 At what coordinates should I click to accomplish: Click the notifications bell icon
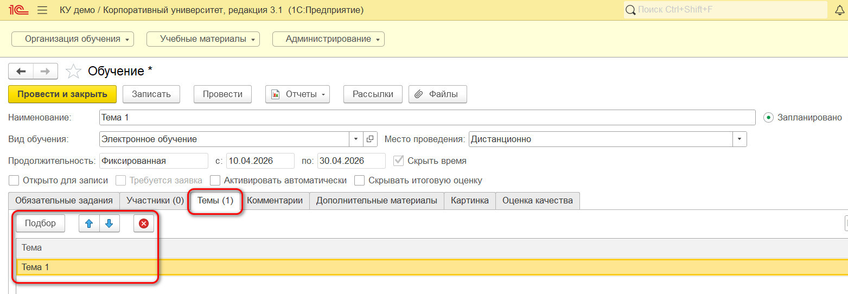840,10
